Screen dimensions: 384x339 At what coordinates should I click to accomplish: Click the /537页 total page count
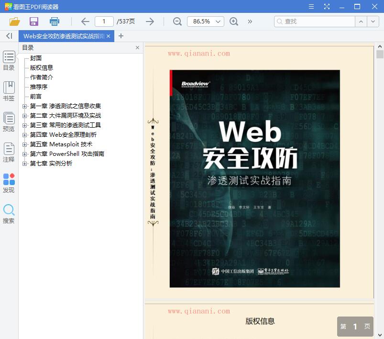point(126,22)
